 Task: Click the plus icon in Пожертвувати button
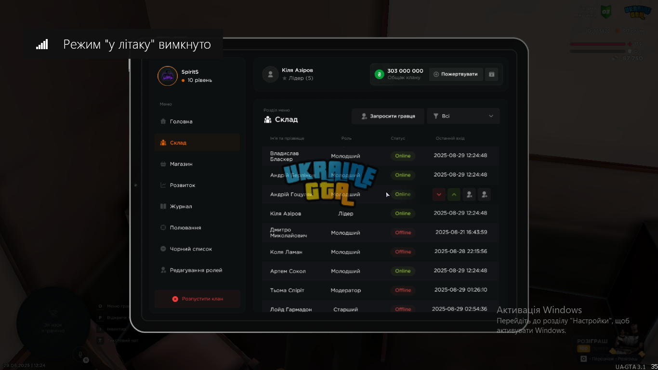436,74
